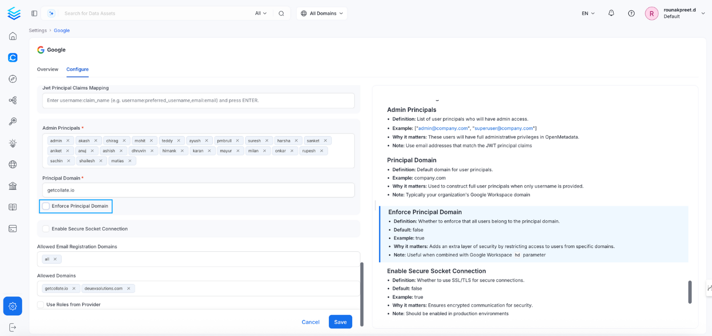Open the notifications bell
Image resolution: width=712 pixels, height=336 pixels.
point(611,13)
